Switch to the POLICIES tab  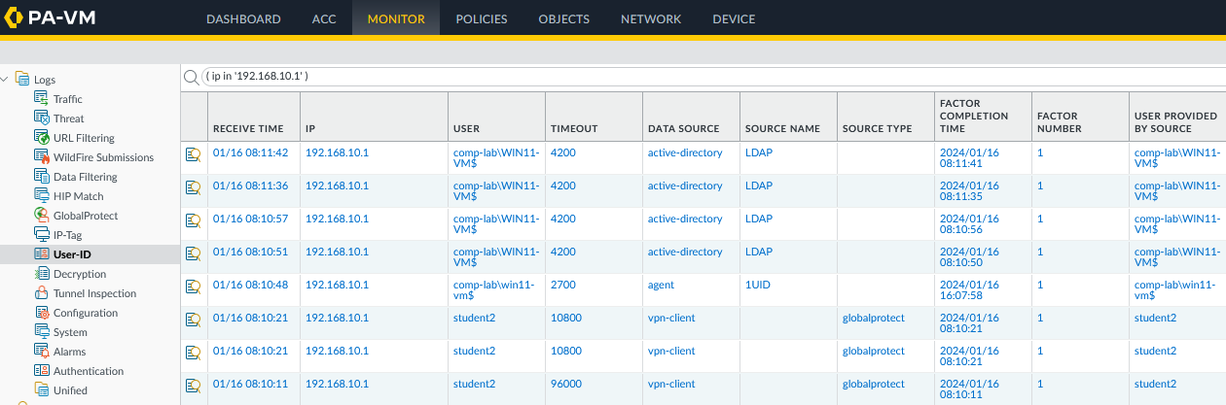coord(482,18)
